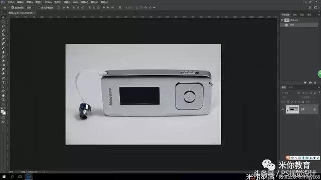Viewport: 321px width, 180px height.
Task: Open the 图像 (Image) menu
Action: pyautogui.click(x=30, y=2)
